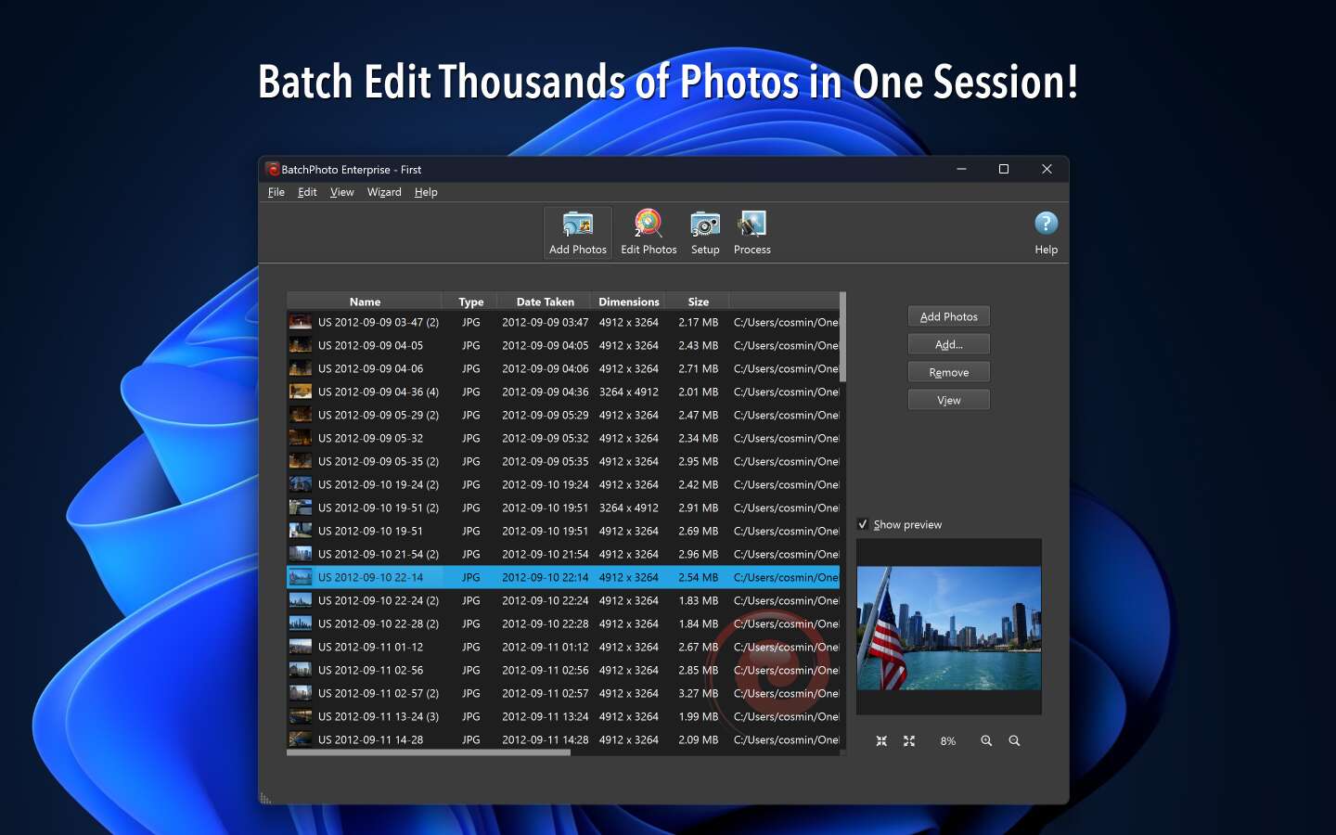Go to the Setup toolbar step
This screenshot has width=1336, height=835.
click(x=705, y=232)
